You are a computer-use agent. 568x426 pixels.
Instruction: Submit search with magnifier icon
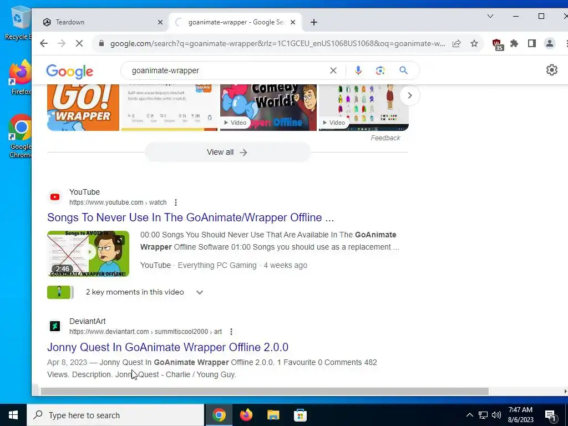point(404,70)
